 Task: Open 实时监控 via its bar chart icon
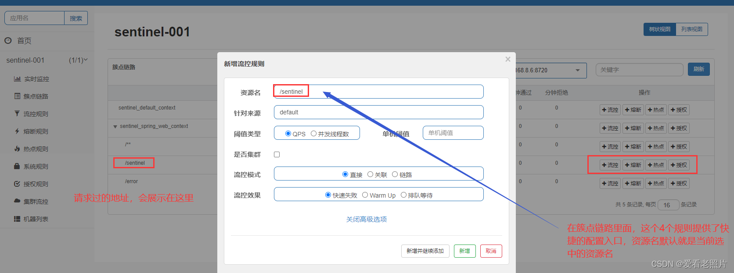(x=17, y=79)
